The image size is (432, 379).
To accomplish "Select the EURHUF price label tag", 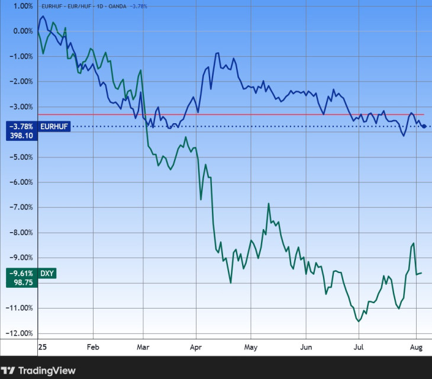I will (54, 127).
